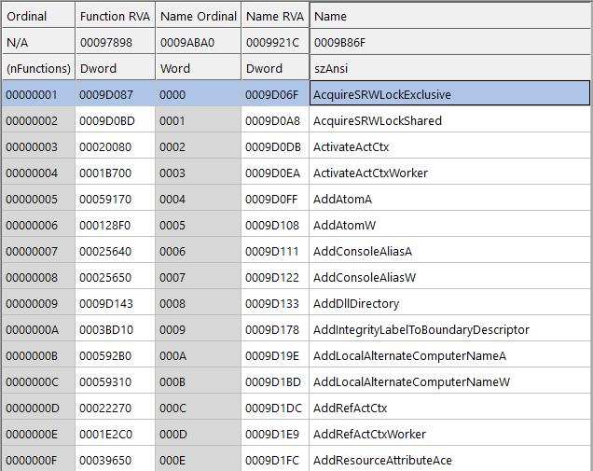Select the AddConsoleAliasW name cell

point(449,277)
